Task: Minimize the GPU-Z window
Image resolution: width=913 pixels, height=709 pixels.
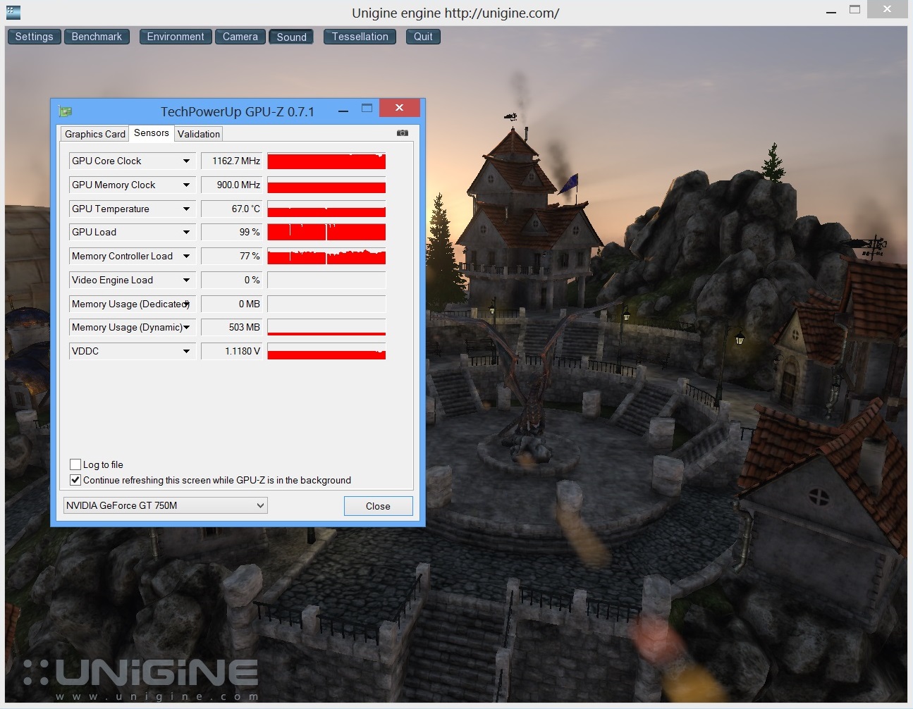Action: (x=343, y=111)
